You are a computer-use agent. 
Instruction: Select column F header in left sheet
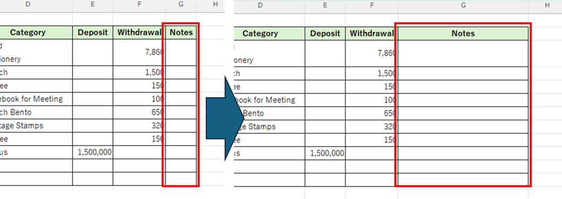click(140, 4)
